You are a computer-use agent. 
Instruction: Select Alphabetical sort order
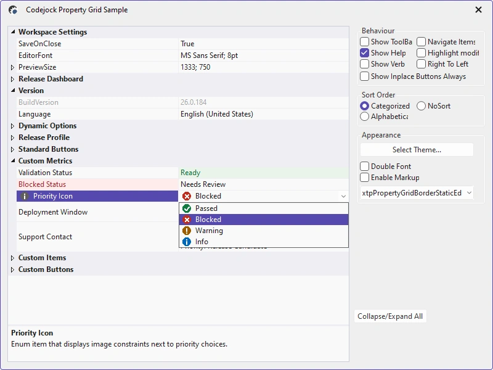[x=364, y=117]
